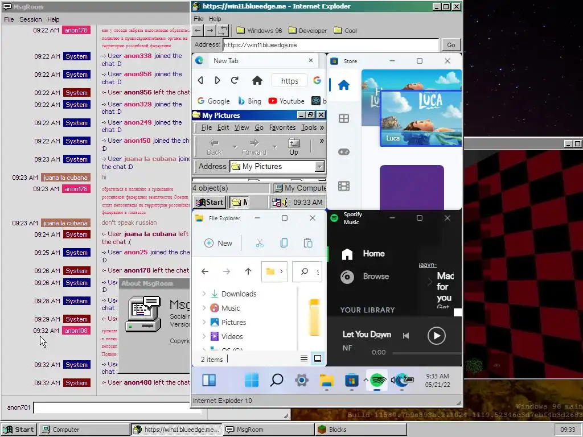Open the My Pictures address dropdown
This screenshot has width=583, height=437.
click(319, 167)
